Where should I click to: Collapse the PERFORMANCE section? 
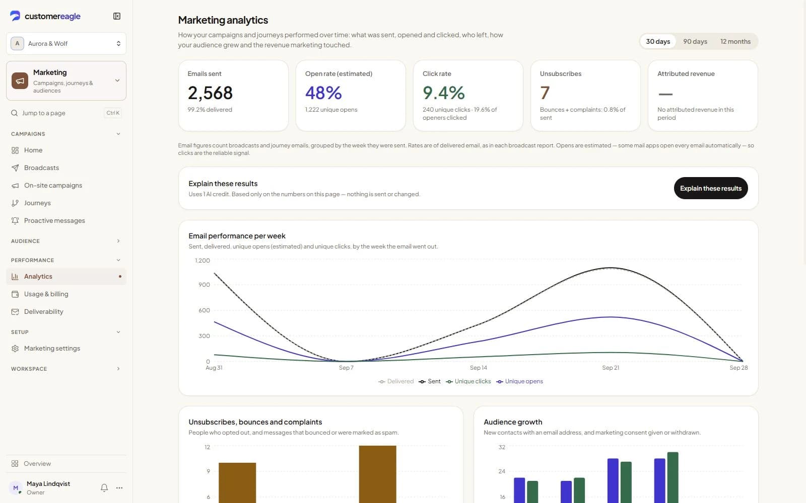click(66, 261)
